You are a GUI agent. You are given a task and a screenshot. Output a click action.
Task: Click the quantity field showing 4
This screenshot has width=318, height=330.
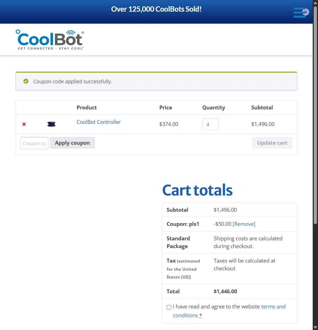[x=210, y=124]
